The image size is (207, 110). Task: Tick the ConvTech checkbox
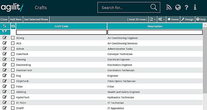pyautogui.click(x=13, y=54)
